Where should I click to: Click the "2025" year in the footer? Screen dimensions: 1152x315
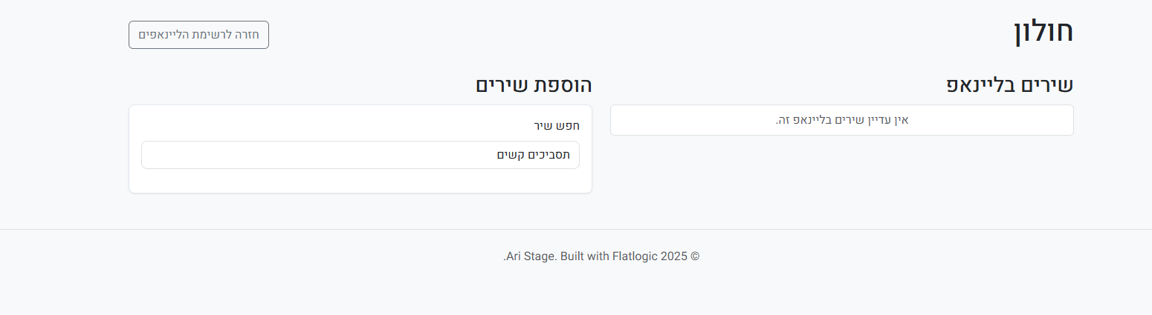[674, 256]
